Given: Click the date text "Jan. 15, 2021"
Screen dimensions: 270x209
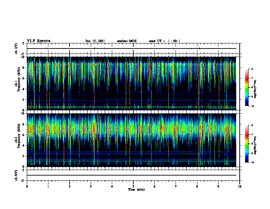Looking at the screenshot, I should pos(95,41).
